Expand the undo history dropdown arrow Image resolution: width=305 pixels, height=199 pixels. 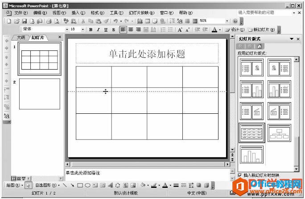pos(121,21)
